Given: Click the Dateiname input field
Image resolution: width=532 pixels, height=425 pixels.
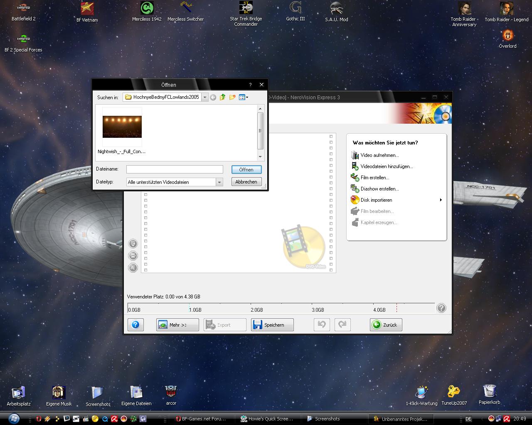Looking at the screenshot, I should pyautogui.click(x=175, y=169).
